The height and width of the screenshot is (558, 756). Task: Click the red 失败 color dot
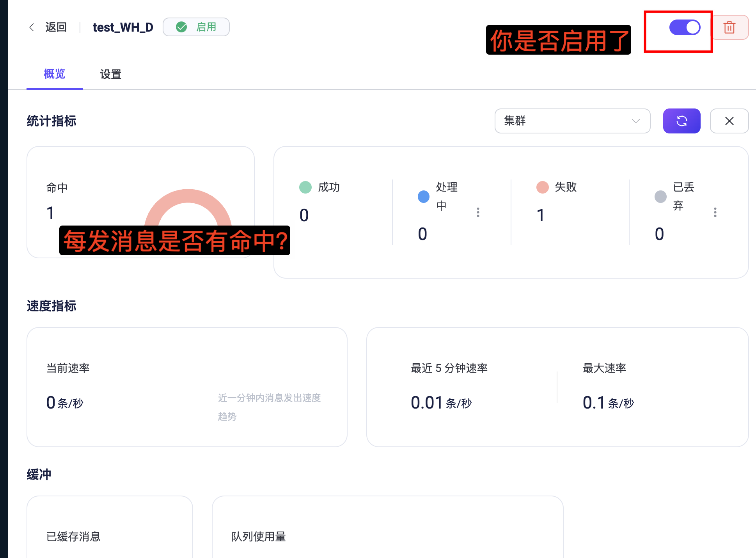click(543, 187)
